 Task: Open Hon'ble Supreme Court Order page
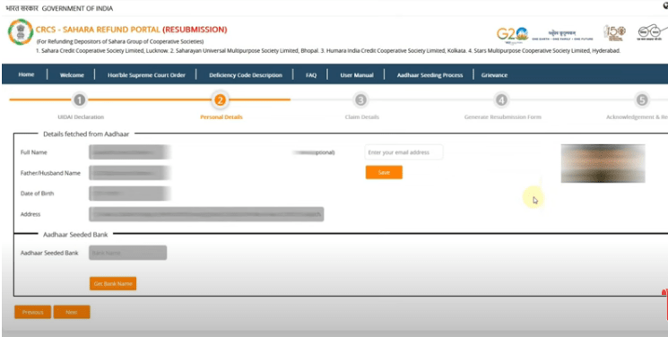point(146,75)
